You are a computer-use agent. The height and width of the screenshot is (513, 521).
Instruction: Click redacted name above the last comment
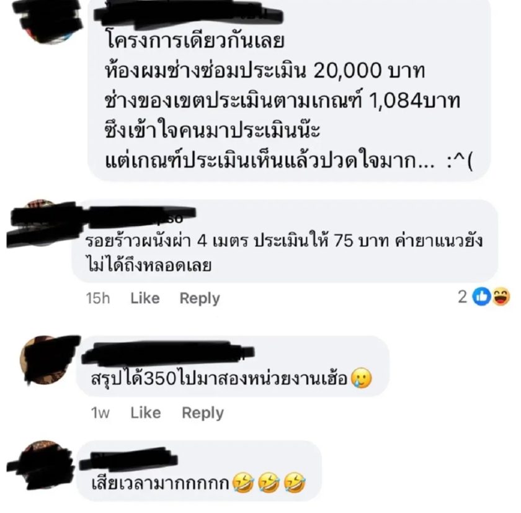129,459
